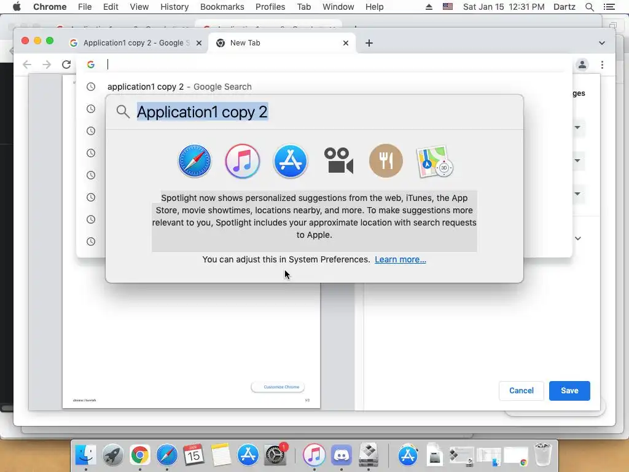Click the Maps icon in Spotlight panel
This screenshot has width=629, height=472.
point(434,162)
